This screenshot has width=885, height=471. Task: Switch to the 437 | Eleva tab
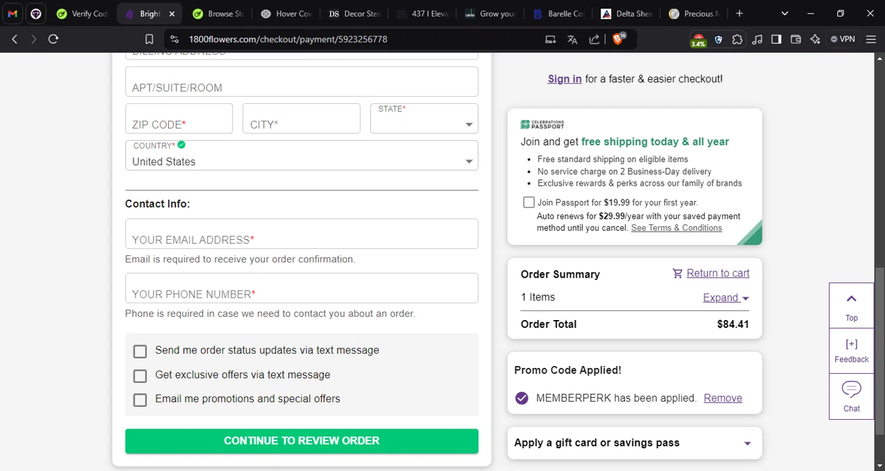(422, 14)
